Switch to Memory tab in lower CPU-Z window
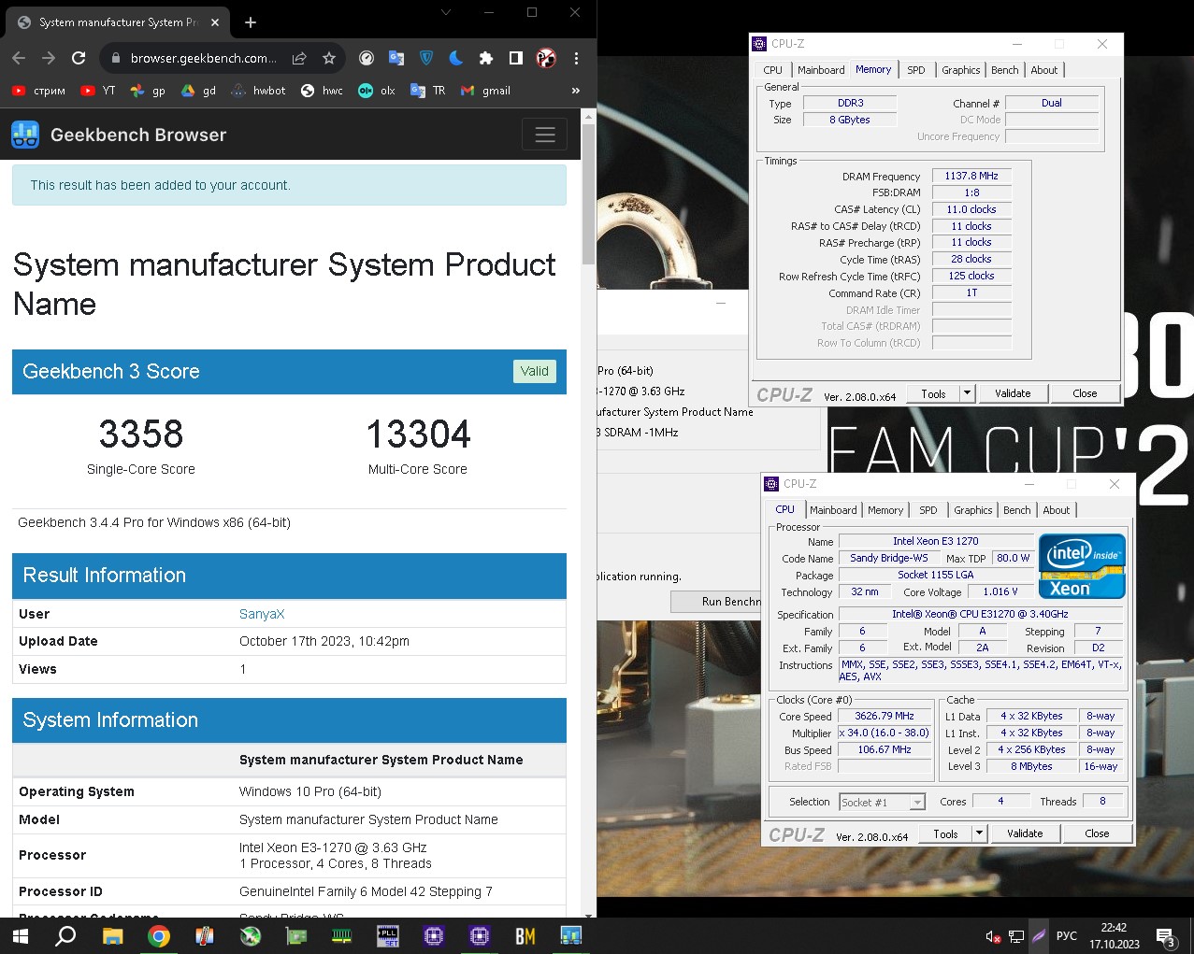The image size is (1194, 954). pyautogui.click(x=885, y=510)
